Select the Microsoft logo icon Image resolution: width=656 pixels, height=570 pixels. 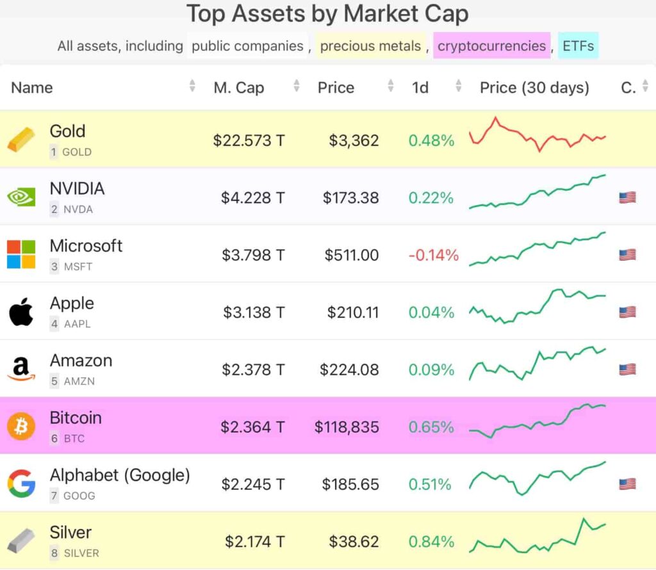click(x=21, y=254)
